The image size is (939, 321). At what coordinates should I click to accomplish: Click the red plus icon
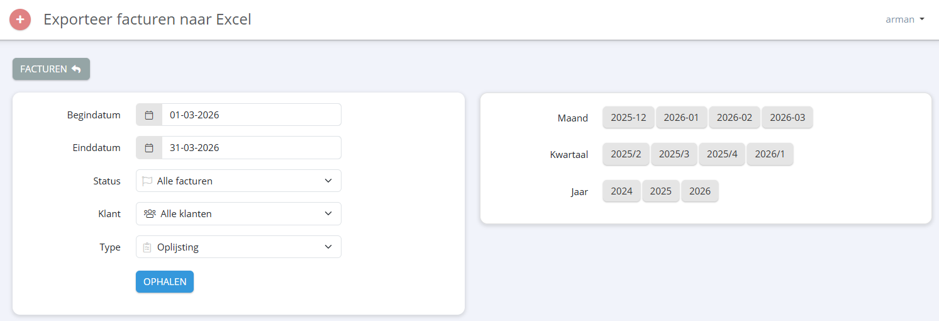[x=20, y=20]
